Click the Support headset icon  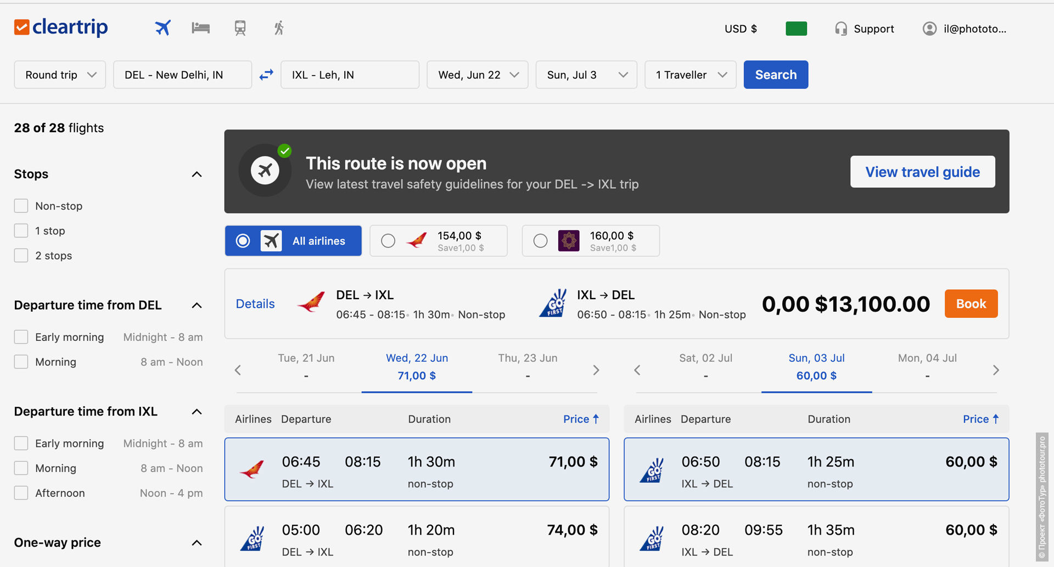(840, 29)
